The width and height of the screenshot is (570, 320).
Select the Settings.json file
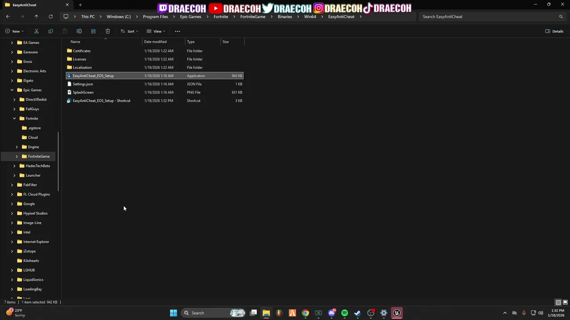154,84
